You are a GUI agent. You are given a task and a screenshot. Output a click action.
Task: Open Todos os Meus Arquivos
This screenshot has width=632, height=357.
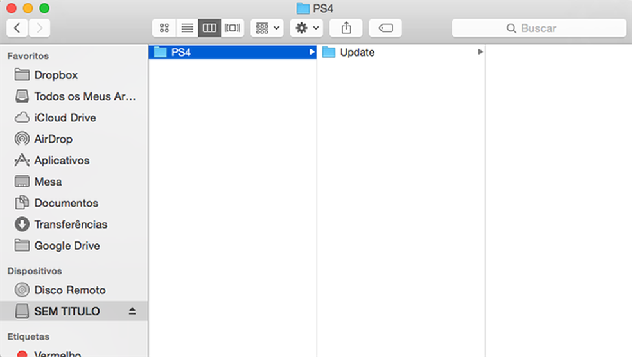pos(74,96)
